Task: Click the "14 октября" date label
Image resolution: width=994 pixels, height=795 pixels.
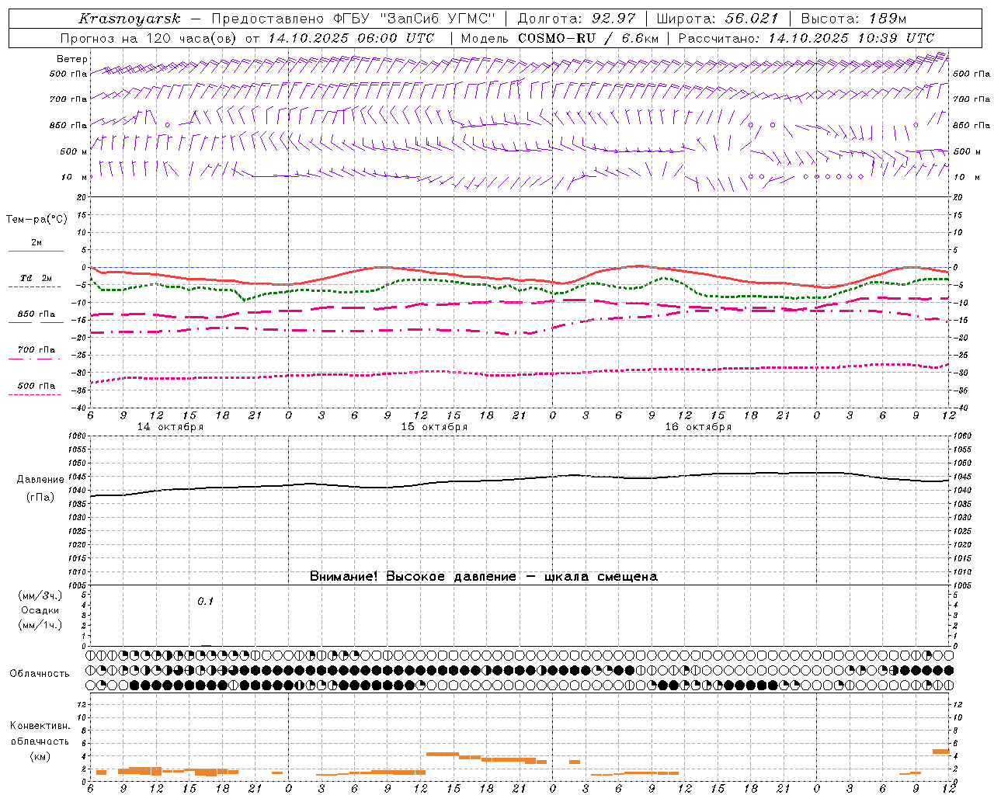Action: [x=170, y=427]
